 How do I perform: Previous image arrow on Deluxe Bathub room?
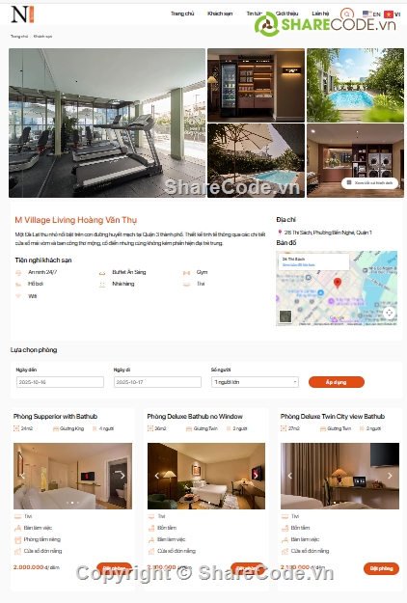157,476
